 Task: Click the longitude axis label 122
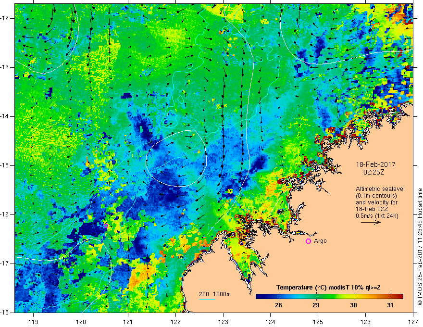(175, 322)
